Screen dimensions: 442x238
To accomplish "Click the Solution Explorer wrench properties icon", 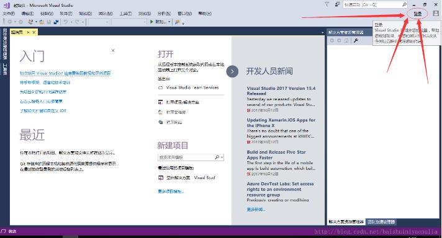I will point(356,40).
